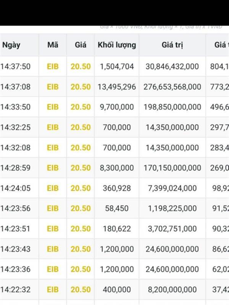This screenshot has width=229, height=305.
Task: Select the Giá trị column header
Action: 172,45
